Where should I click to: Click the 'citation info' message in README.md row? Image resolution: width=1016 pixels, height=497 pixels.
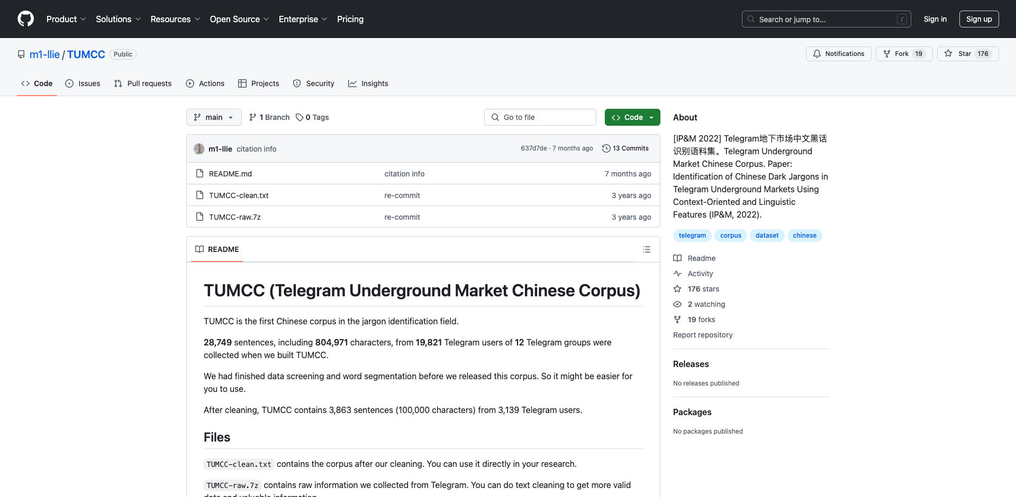click(x=404, y=174)
